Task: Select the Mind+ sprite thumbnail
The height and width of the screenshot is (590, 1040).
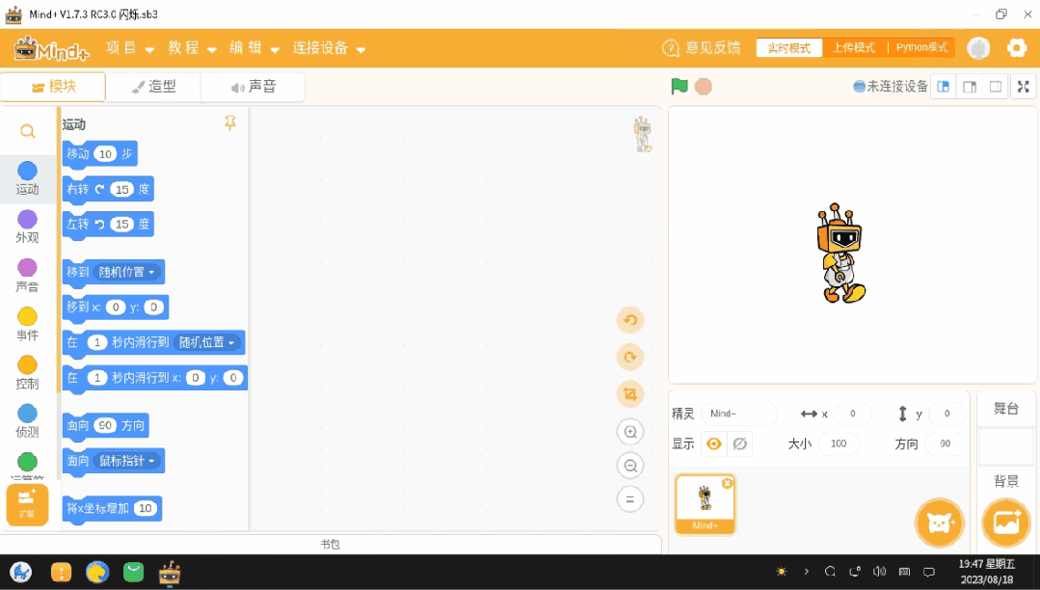Action: (705, 504)
